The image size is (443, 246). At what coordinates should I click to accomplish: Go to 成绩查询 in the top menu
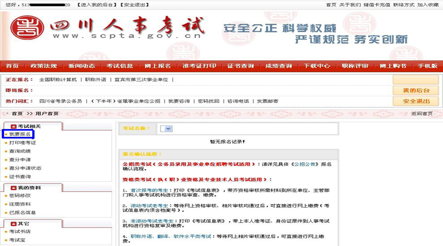[x=279, y=66]
